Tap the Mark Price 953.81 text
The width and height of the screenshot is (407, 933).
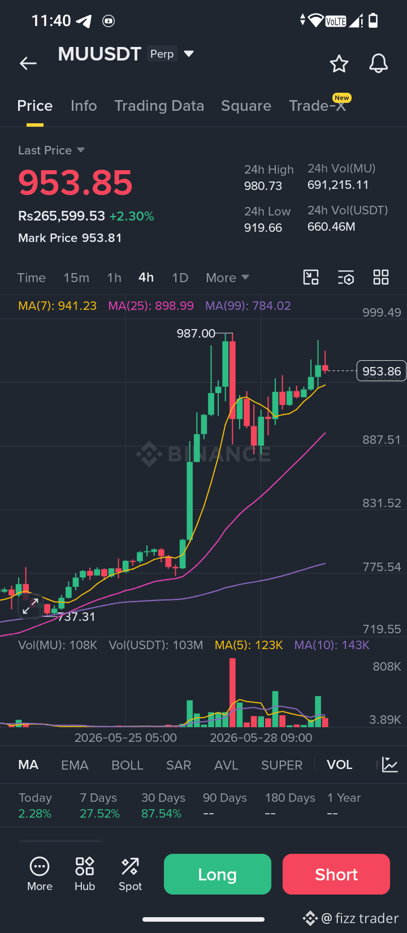70,238
